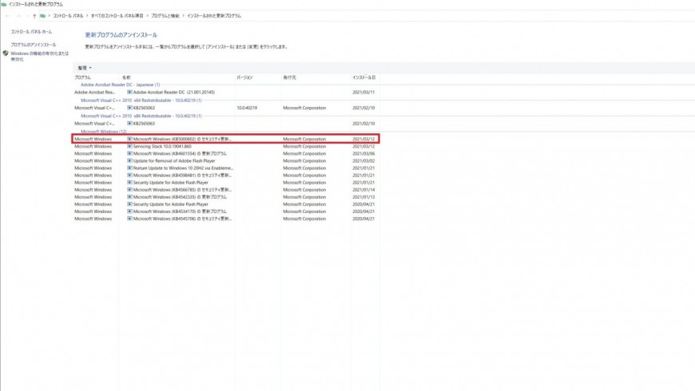Click Flash Player Security Update icon dated 2020/04/21
Image resolution: width=695 pixels, height=391 pixels.
pyautogui.click(x=129, y=204)
